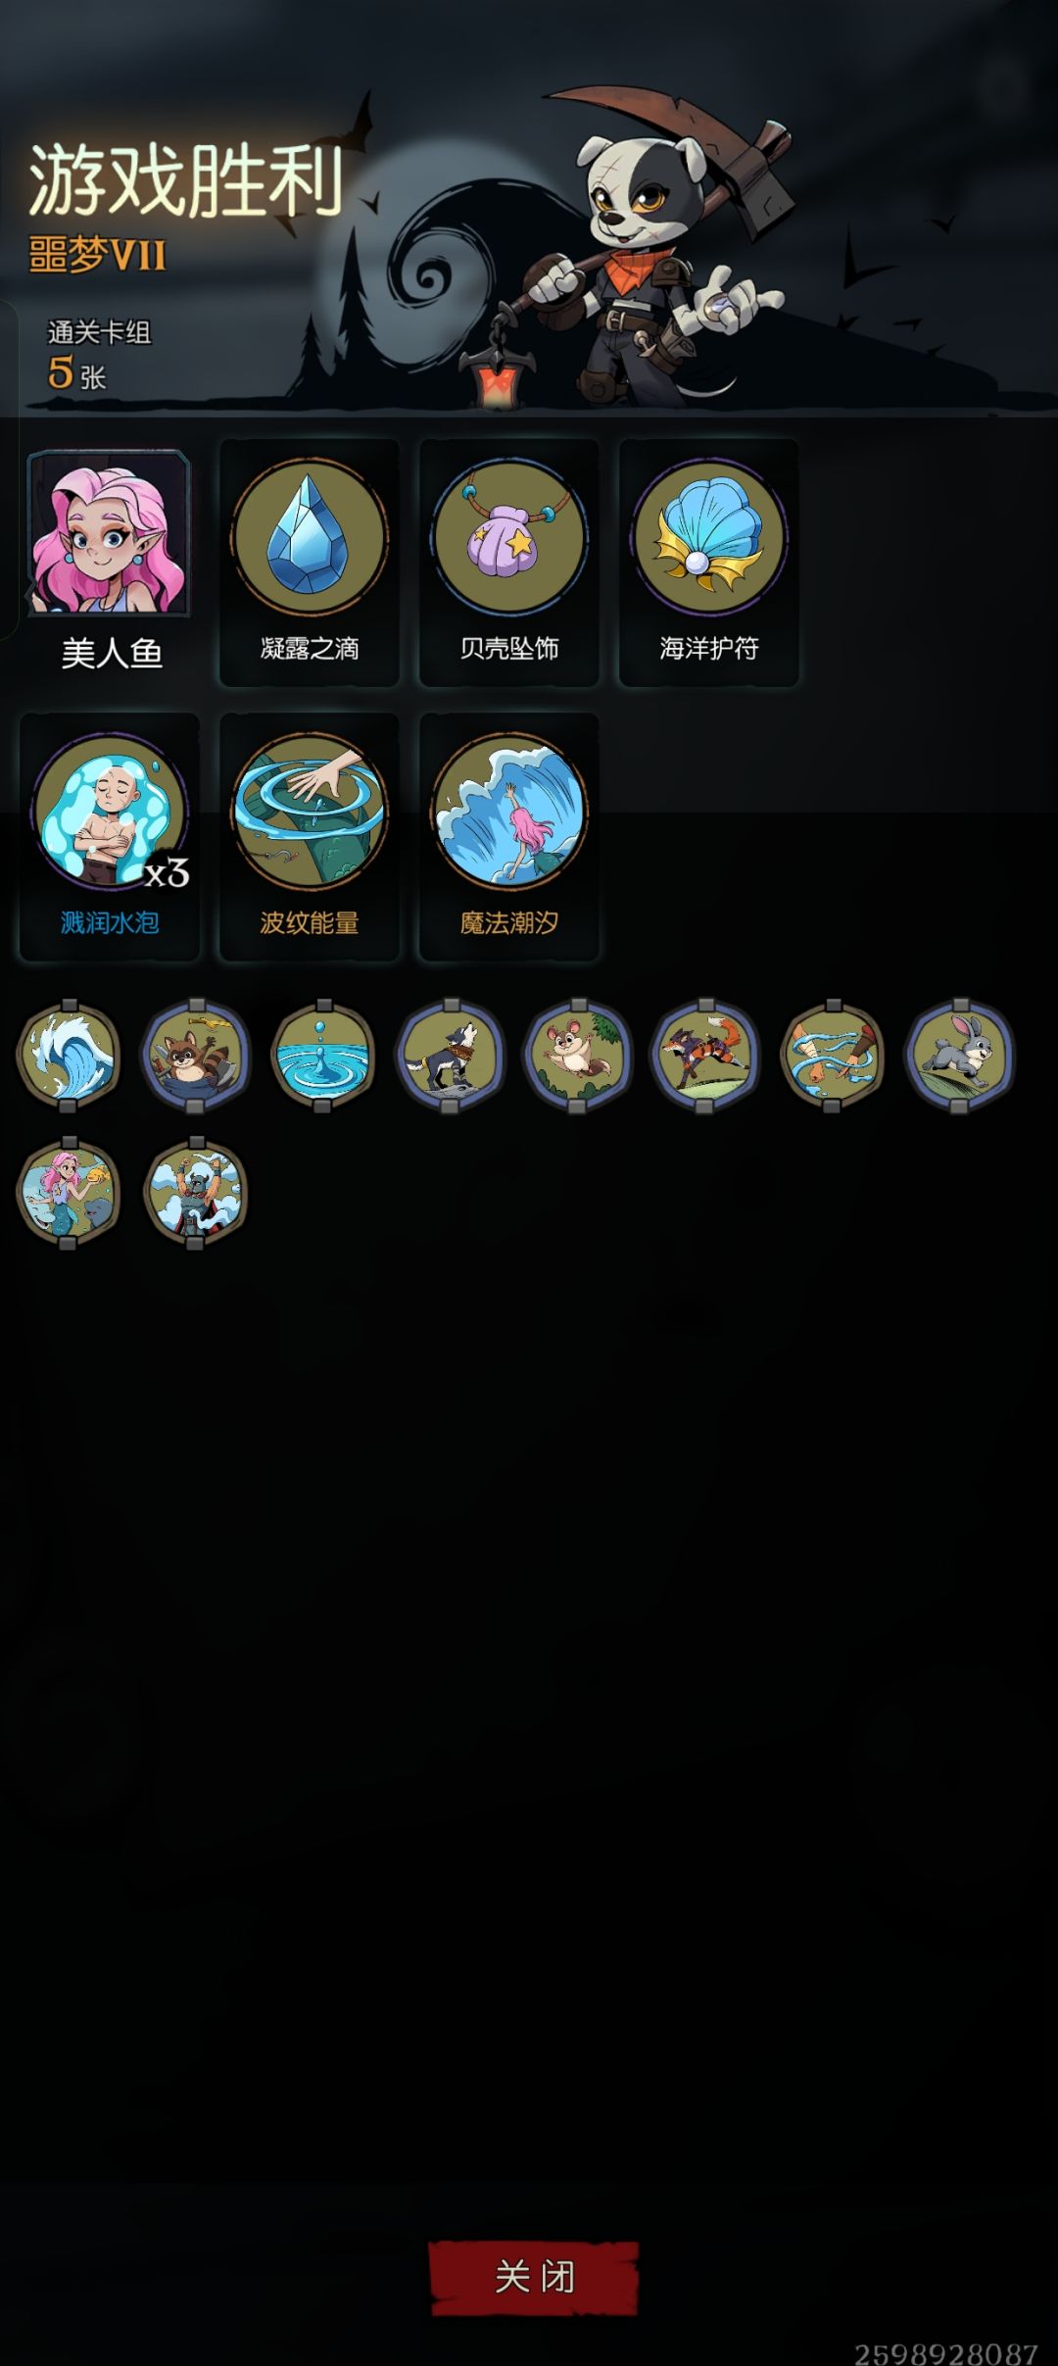This screenshot has width=1058, height=2366.
Task: Tap the leaping fox badge
Action: 704,1055
